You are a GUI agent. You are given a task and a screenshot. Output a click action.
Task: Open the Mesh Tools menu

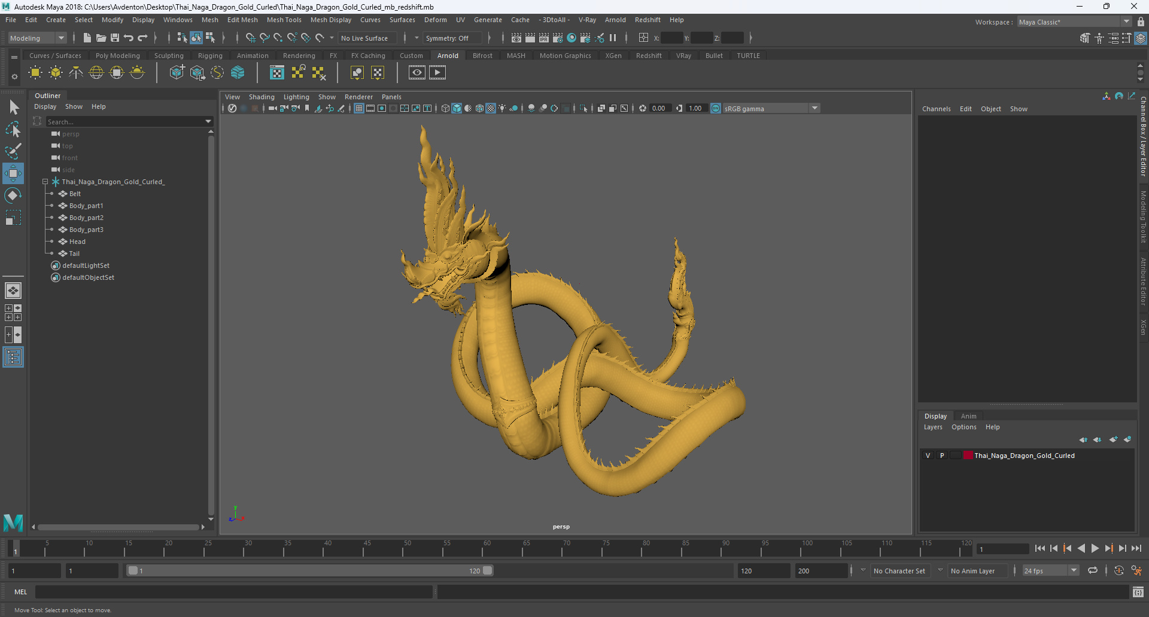tap(284, 20)
